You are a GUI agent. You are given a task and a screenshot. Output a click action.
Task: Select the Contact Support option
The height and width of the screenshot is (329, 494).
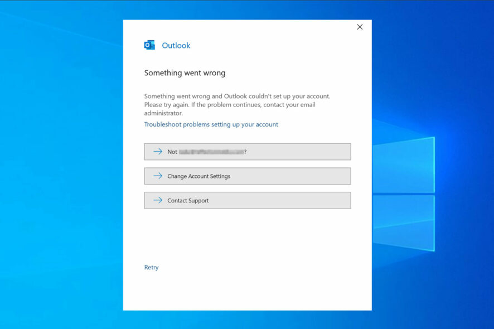point(248,200)
